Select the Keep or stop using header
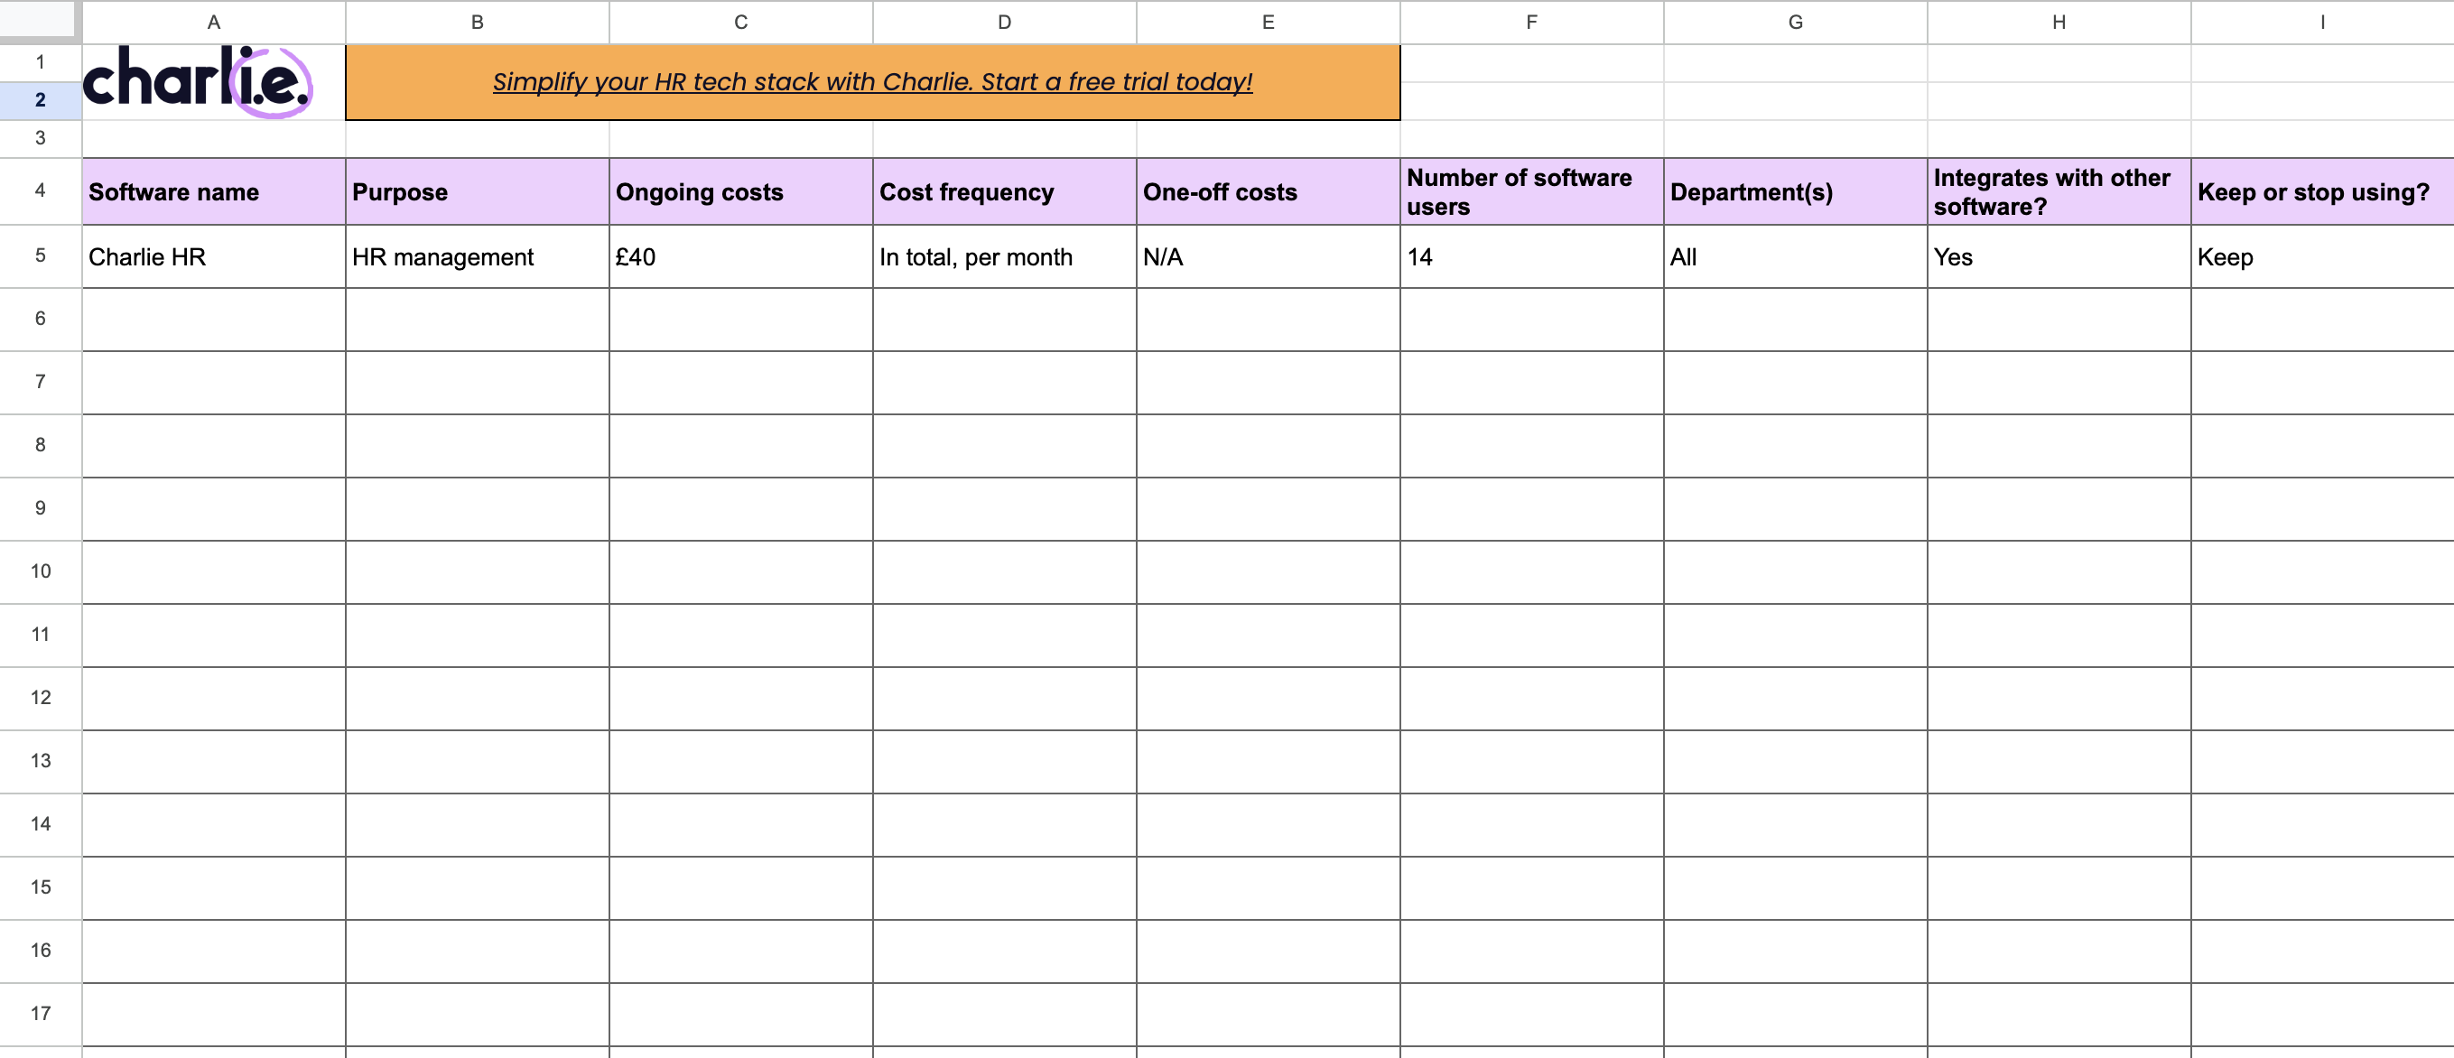The width and height of the screenshot is (2454, 1058). 2321,192
